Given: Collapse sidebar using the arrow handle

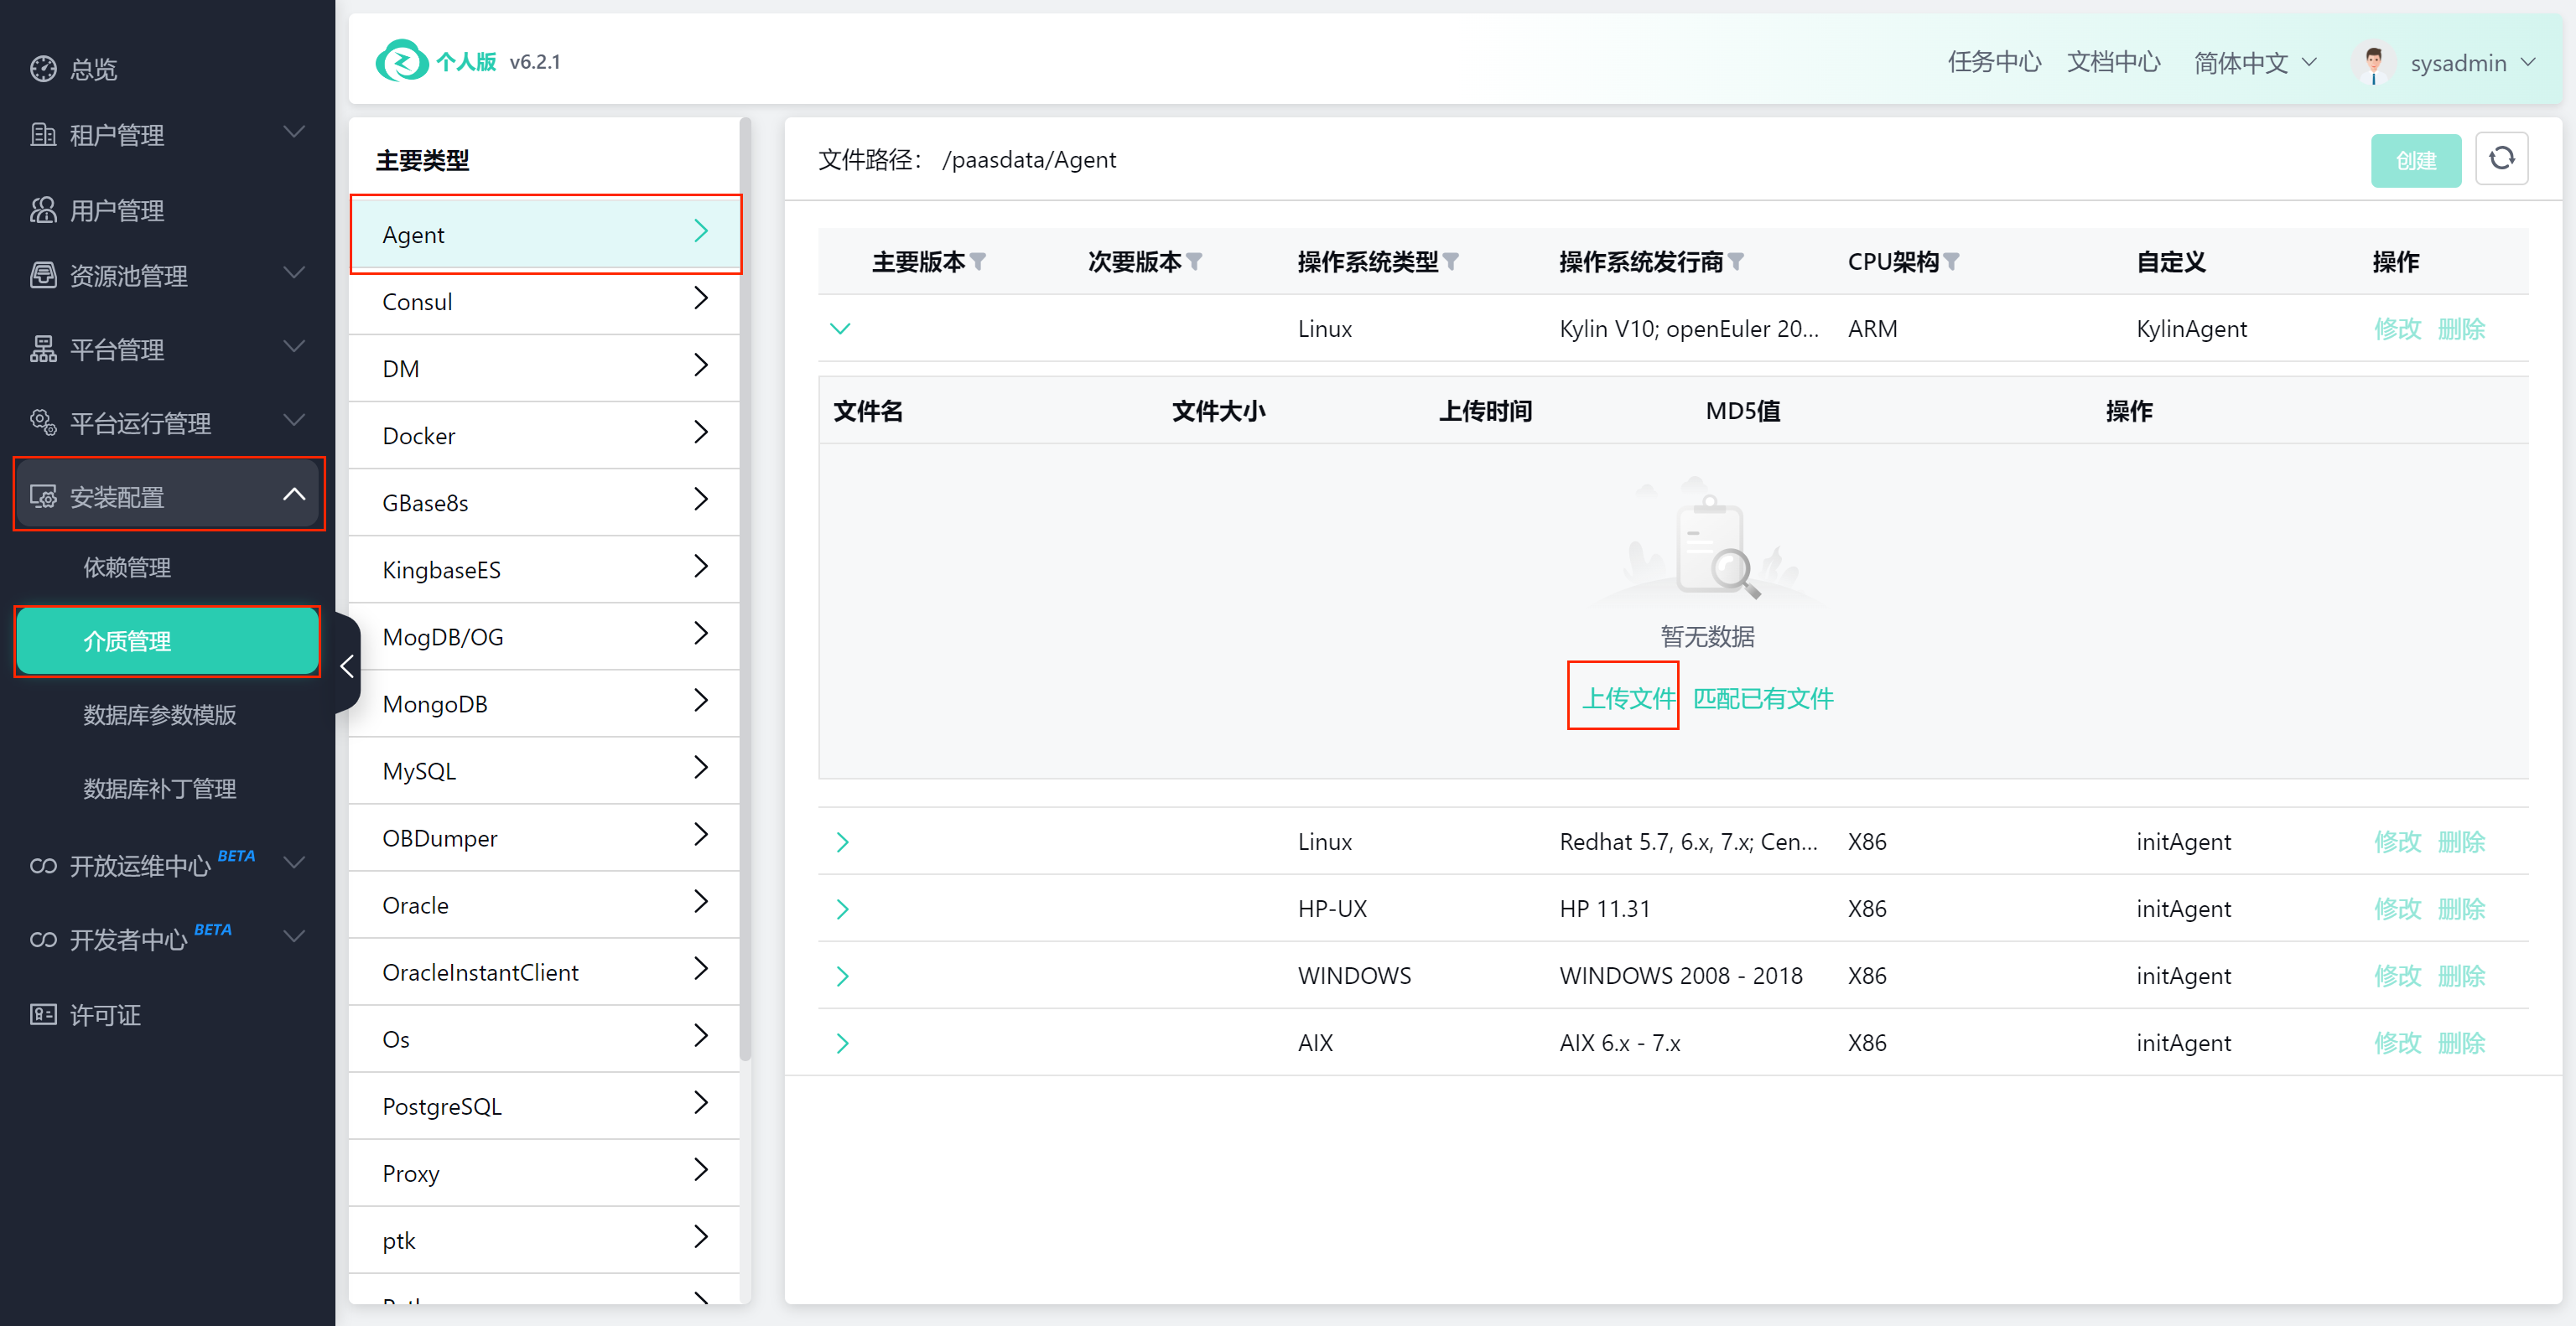Looking at the screenshot, I should (x=347, y=666).
